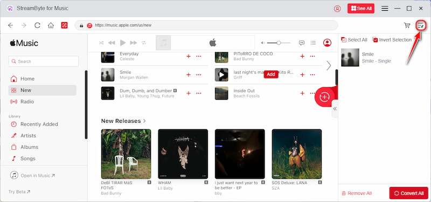This screenshot has height=202, width=431.
Task: Add PIToRRO DE COCO with plus
Action: coord(302,57)
